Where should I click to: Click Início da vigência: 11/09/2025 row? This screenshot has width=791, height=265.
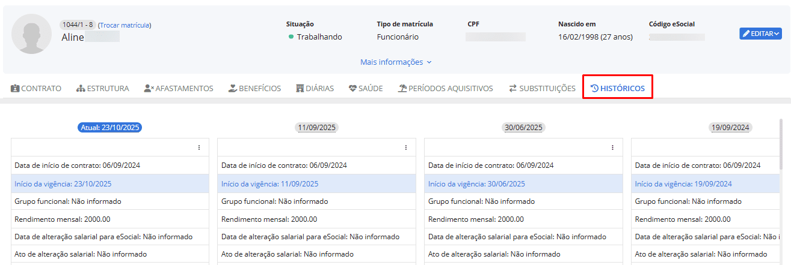coord(316,183)
